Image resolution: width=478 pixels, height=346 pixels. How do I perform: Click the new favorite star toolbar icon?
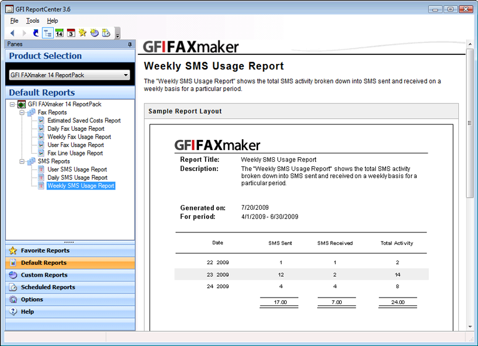pos(82,33)
